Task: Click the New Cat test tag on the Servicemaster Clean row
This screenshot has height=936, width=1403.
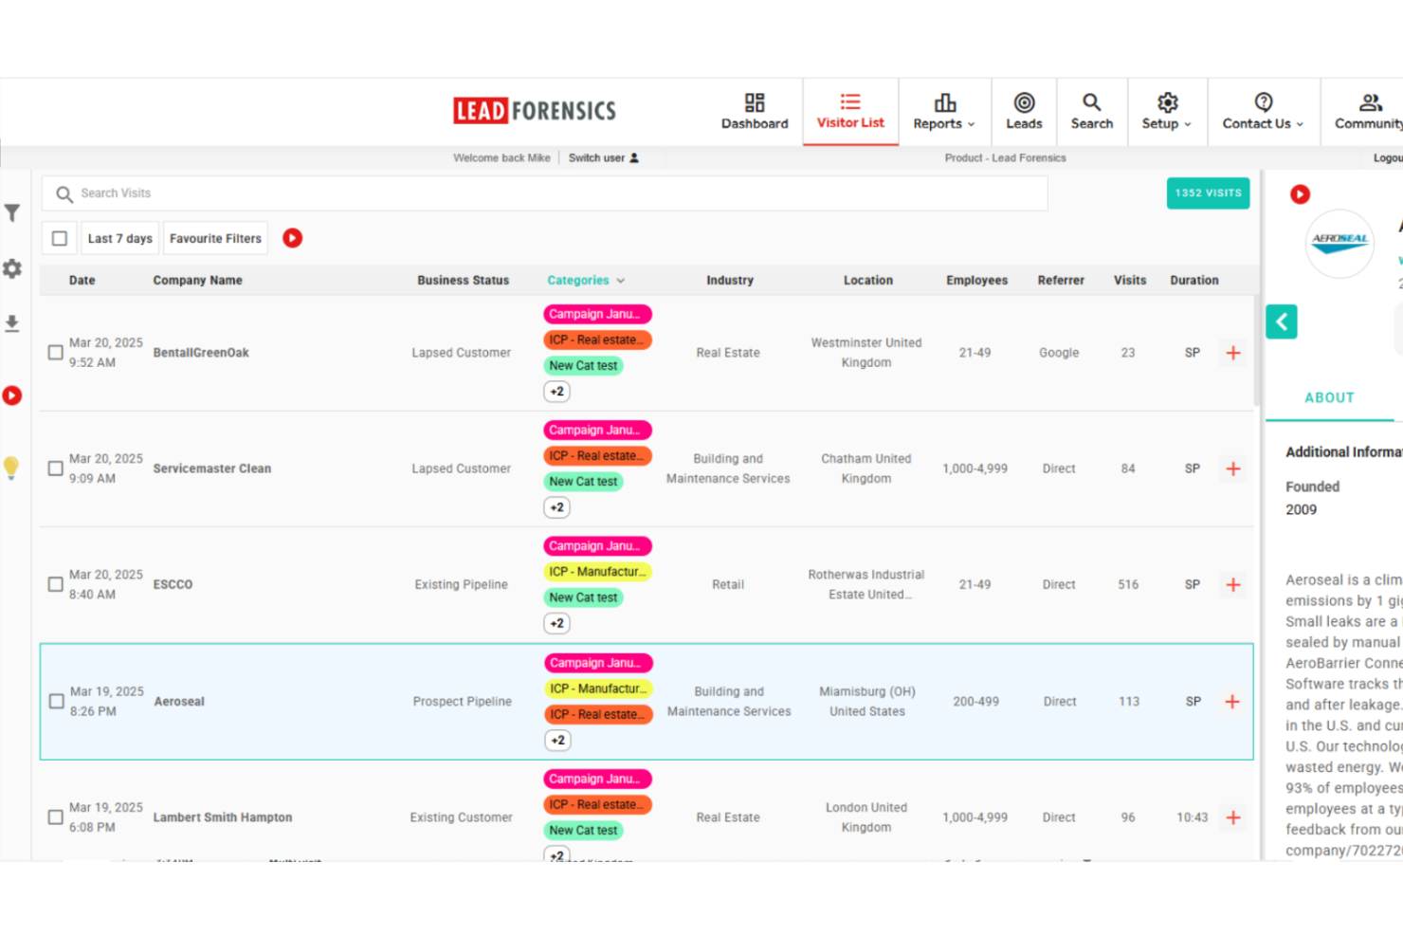Action: [583, 482]
